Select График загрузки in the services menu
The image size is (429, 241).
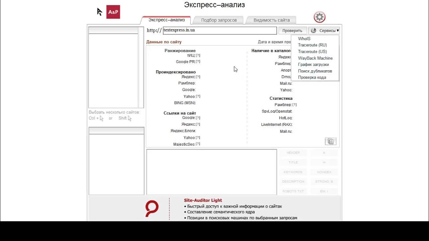click(x=313, y=65)
